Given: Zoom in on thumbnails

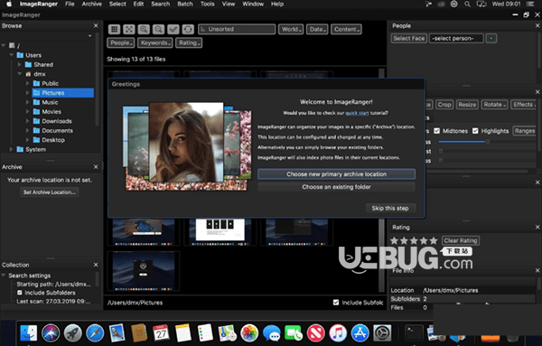Looking at the screenshot, I should point(144,30).
